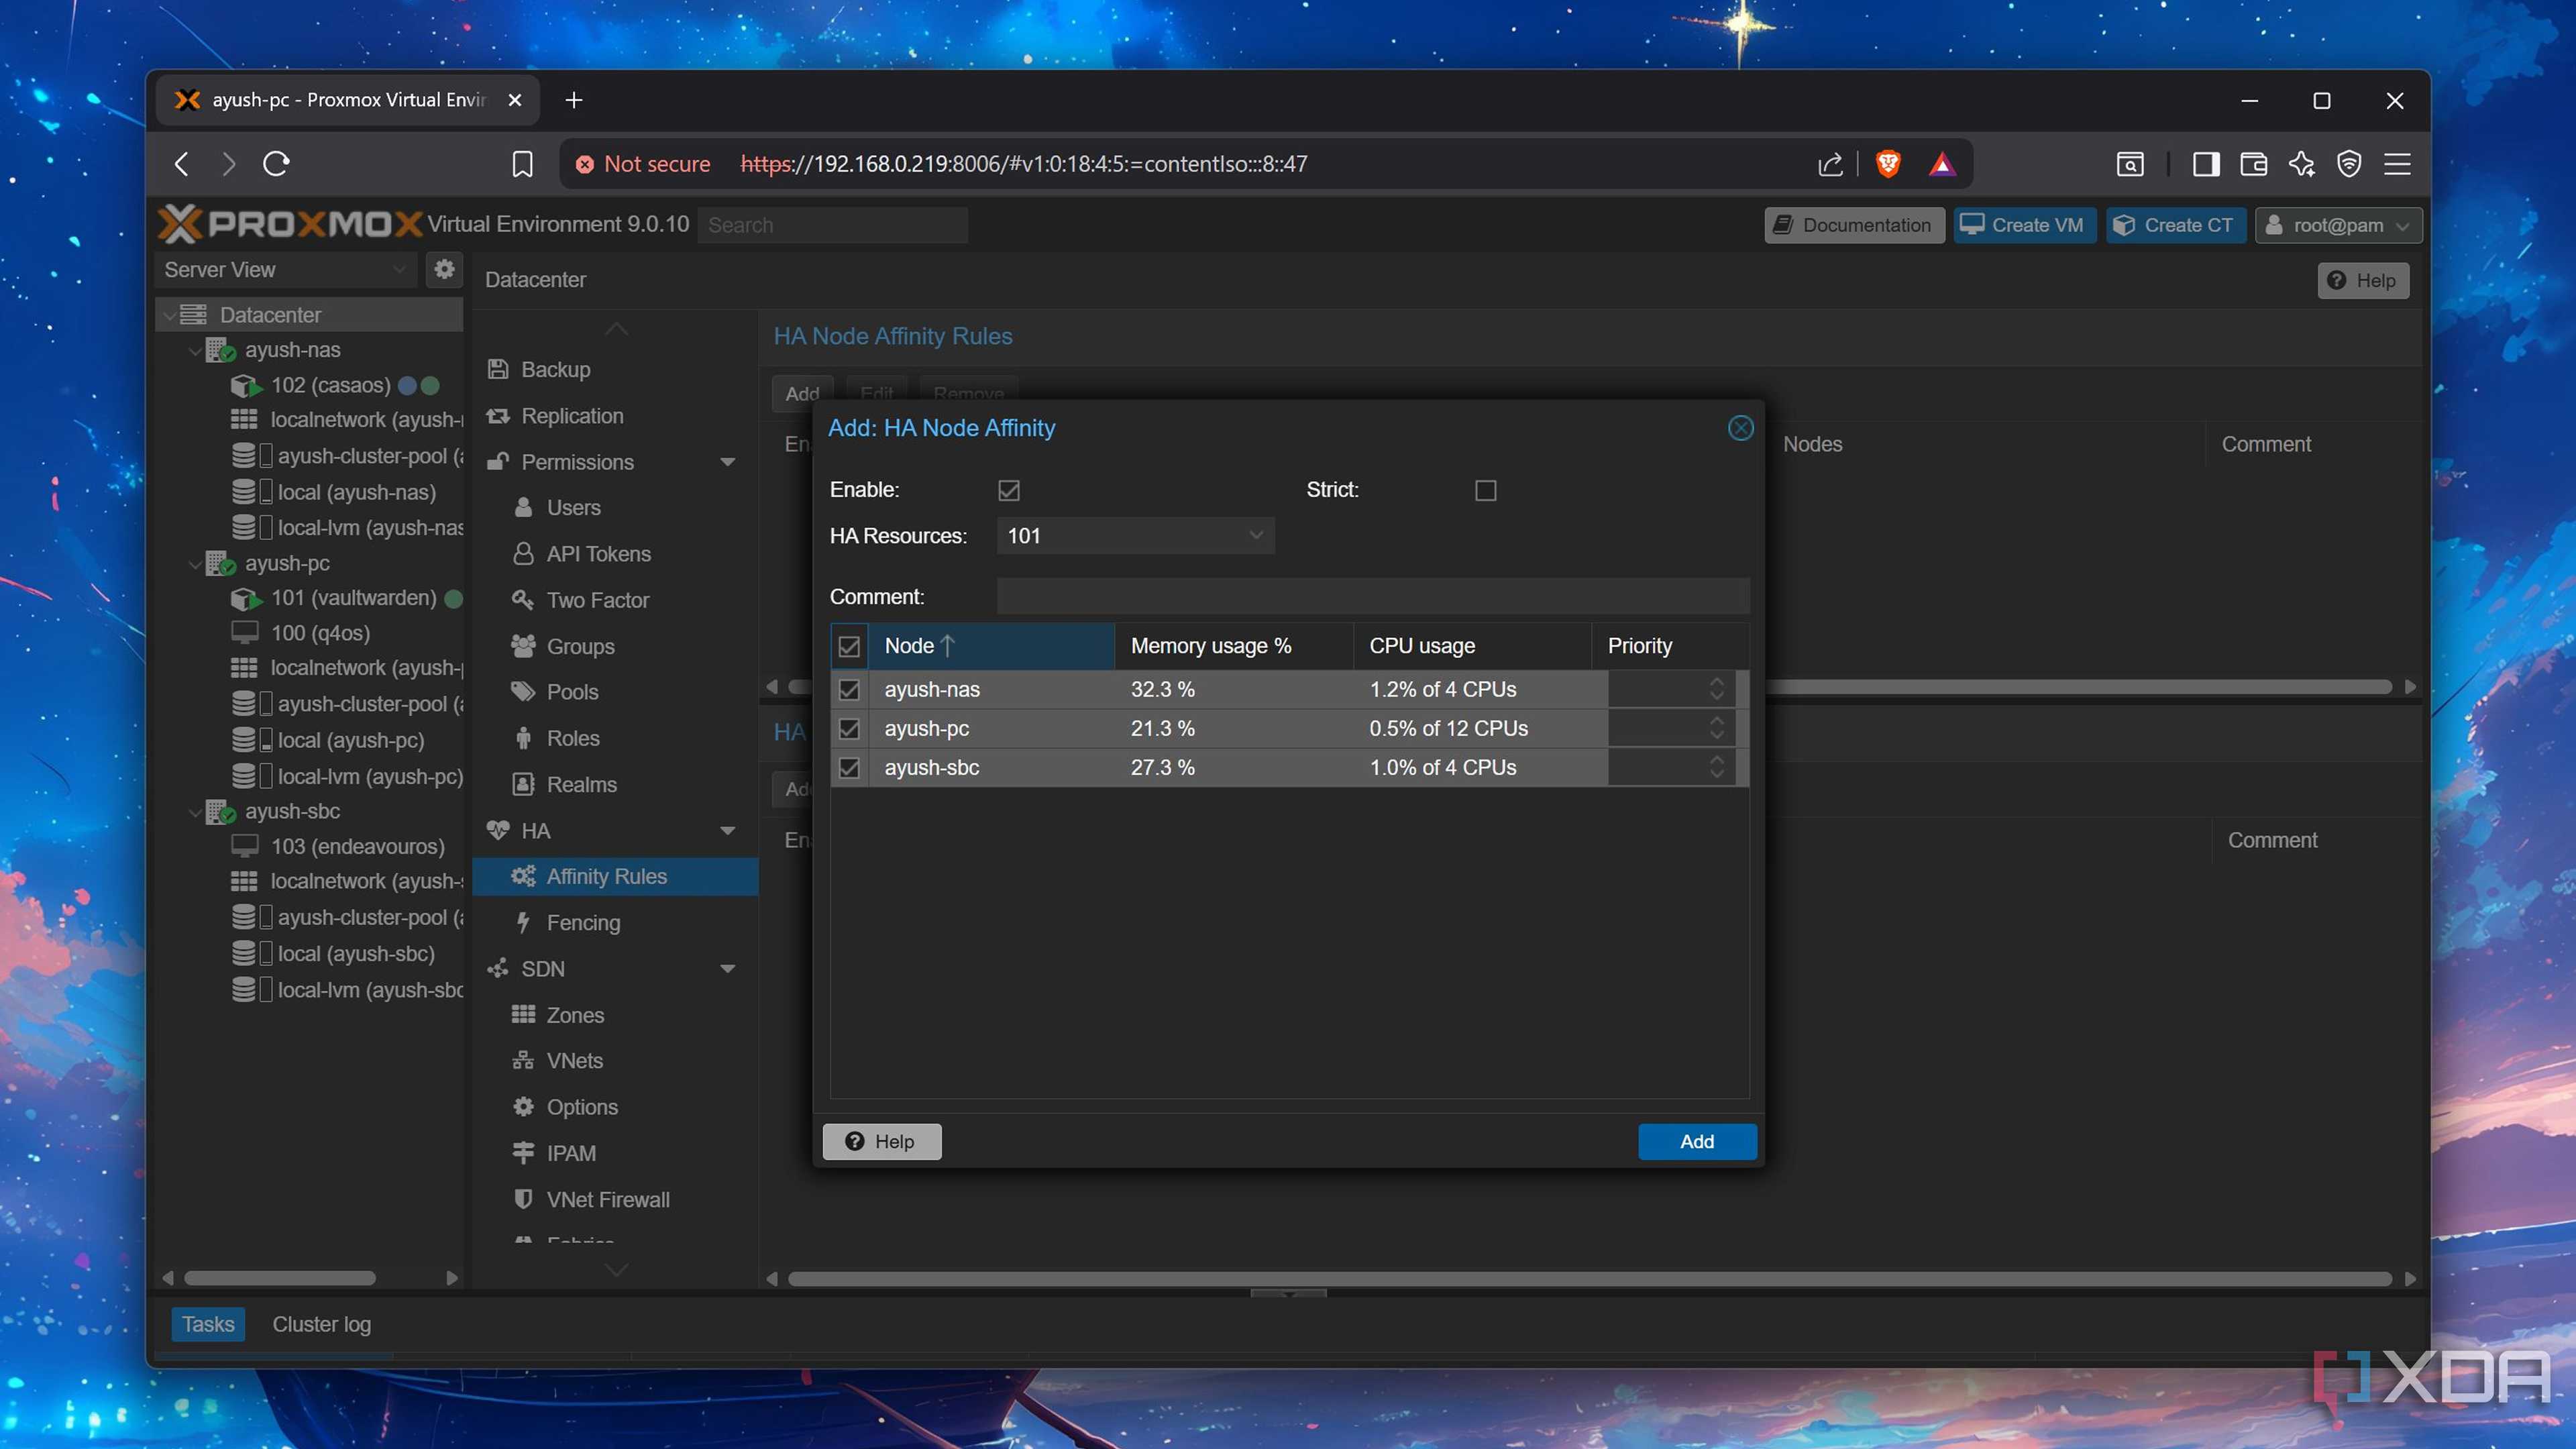Open the root@pam user menu
2576x1449 pixels.
click(2338, 225)
